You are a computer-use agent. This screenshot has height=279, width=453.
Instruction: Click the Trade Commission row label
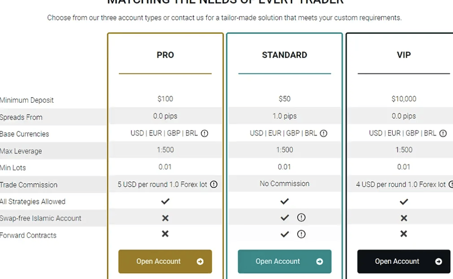point(29,185)
